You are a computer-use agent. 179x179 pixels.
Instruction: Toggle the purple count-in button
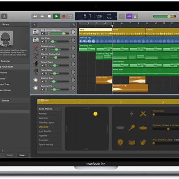pyautogui.click(x=129, y=16)
